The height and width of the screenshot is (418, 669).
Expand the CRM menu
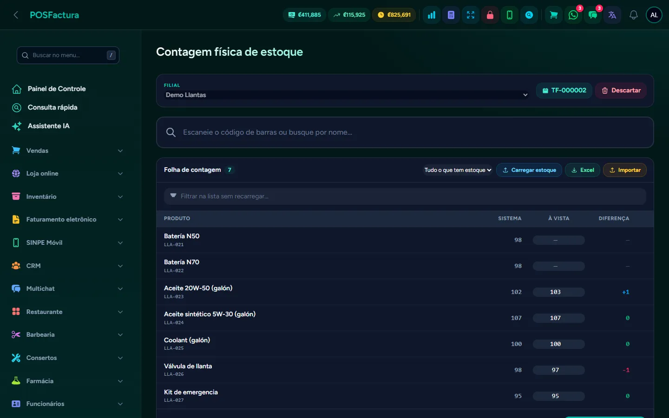tap(68, 266)
